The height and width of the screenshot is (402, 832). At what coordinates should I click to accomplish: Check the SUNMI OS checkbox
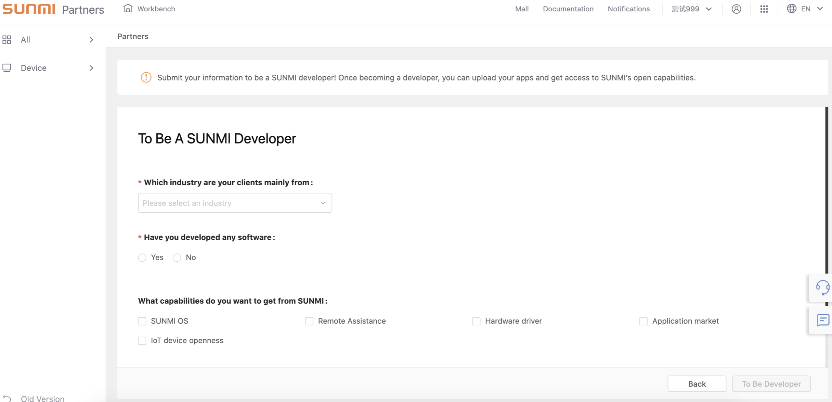pyautogui.click(x=142, y=321)
